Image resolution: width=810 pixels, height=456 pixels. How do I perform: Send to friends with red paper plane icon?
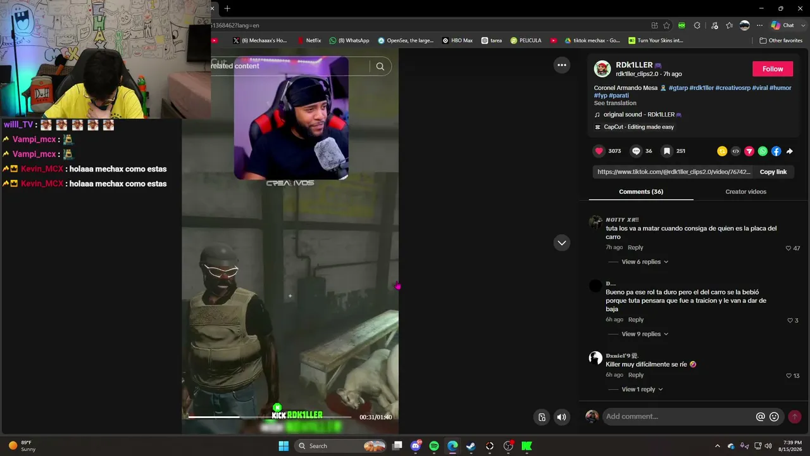point(749,151)
